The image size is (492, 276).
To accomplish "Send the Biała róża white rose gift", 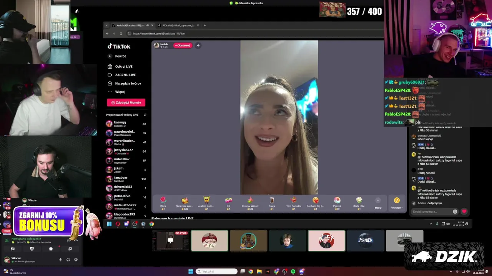I will pyautogui.click(x=359, y=203).
